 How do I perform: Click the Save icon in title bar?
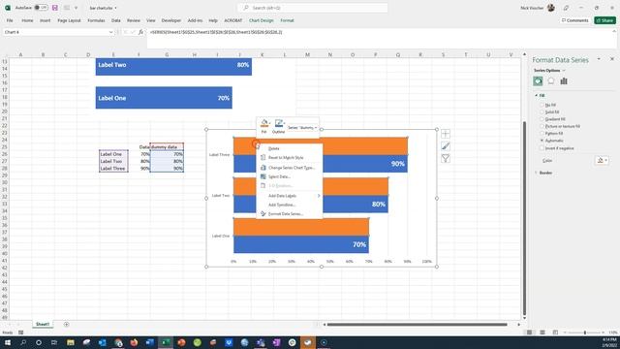pyautogui.click(x=55, y=8)
